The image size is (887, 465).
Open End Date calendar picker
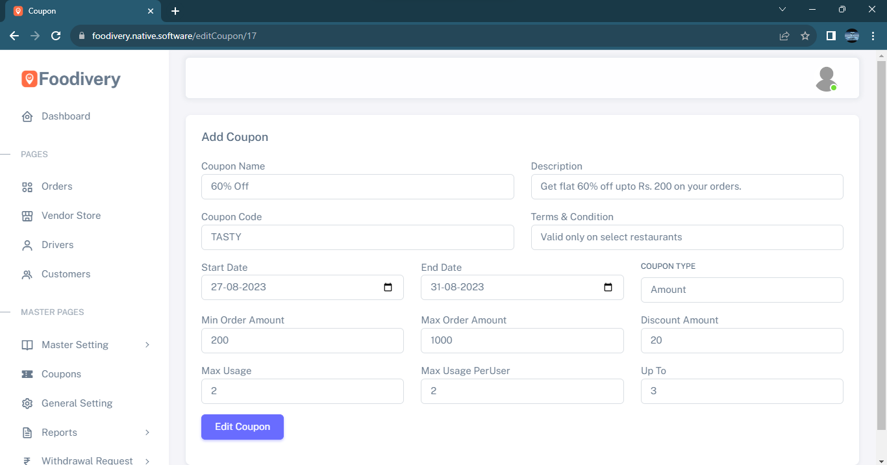608,287
